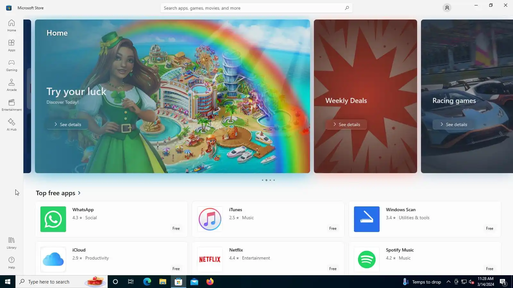Screen dimensions: 513x288
Task: Click Temps to drop weather widget
Action: [422, 282]
